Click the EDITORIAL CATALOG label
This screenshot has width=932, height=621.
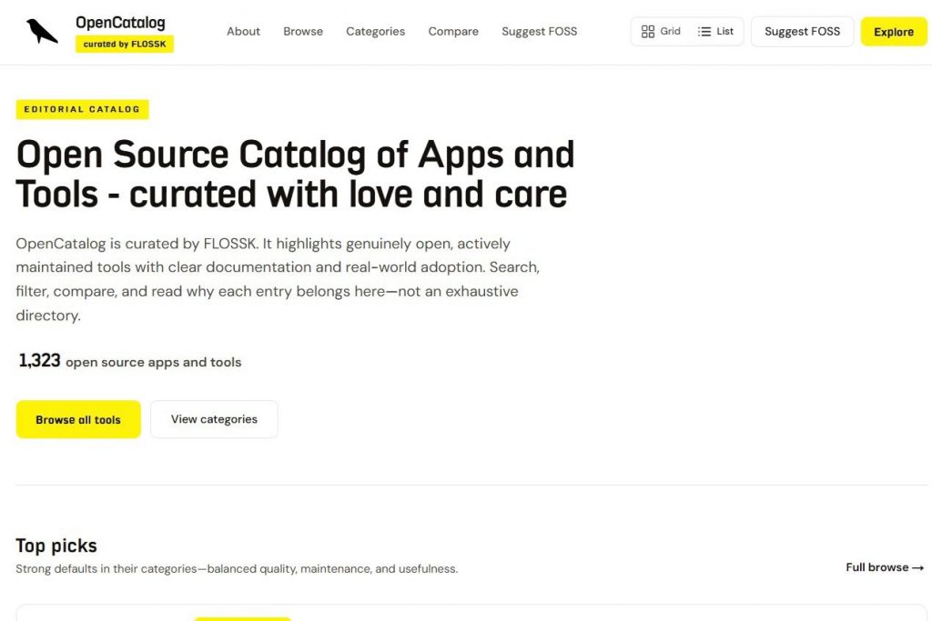point(82,109)
